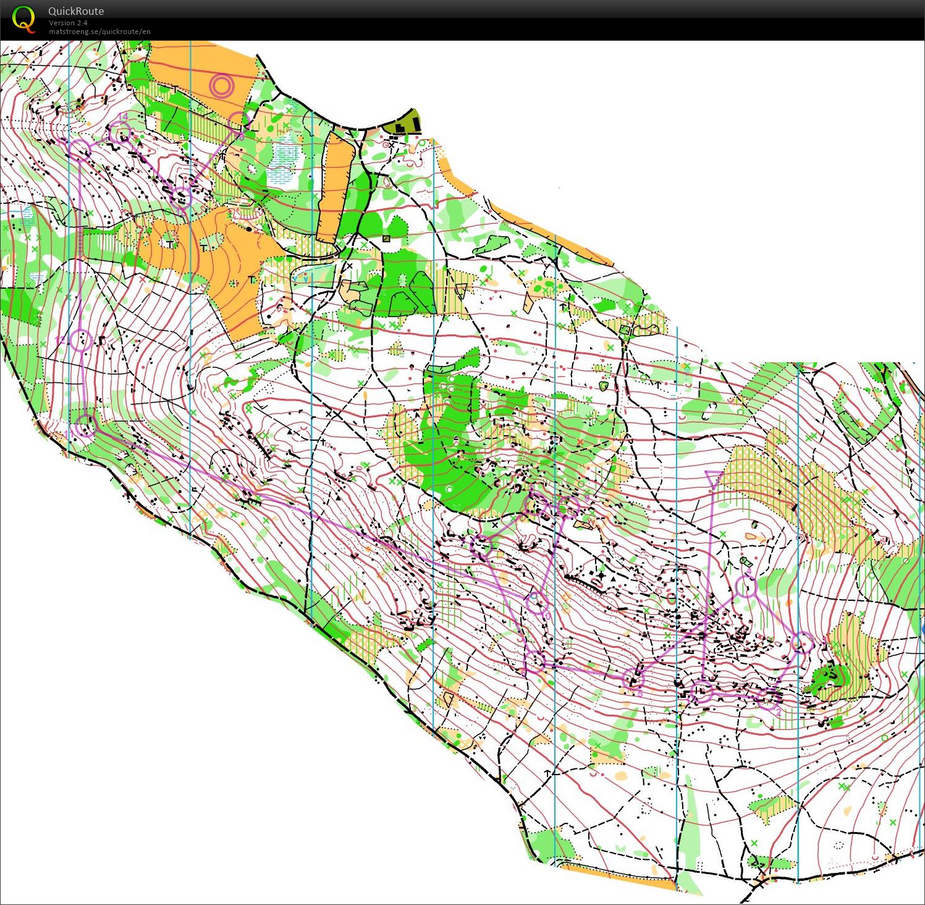Image resolution: width=925 pixels, height=905 pixels.
Task: Select control circle 3 on the course
Action: tap(802, 643)
